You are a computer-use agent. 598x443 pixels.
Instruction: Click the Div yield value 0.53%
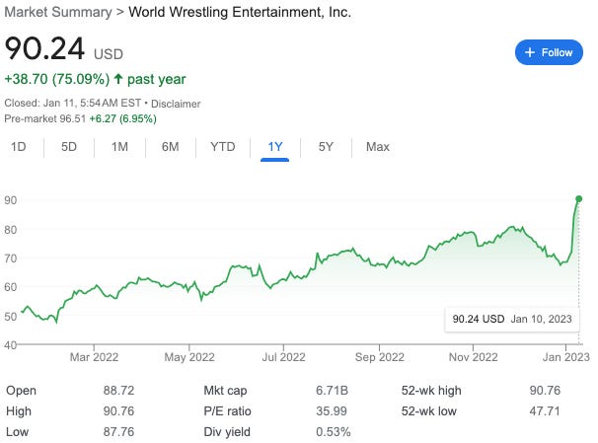[333, 431]
